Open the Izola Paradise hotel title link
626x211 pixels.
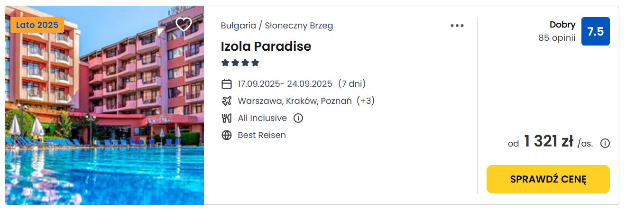coord(266,46)
